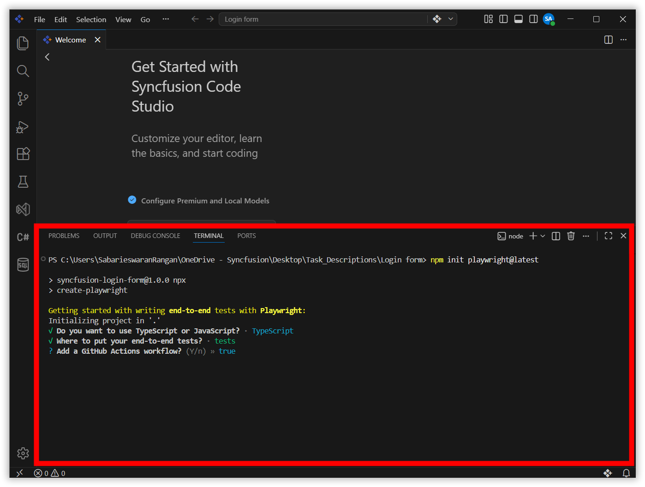
Task: Go forward using the title bar arrow
Action: [x=210, y=19]
